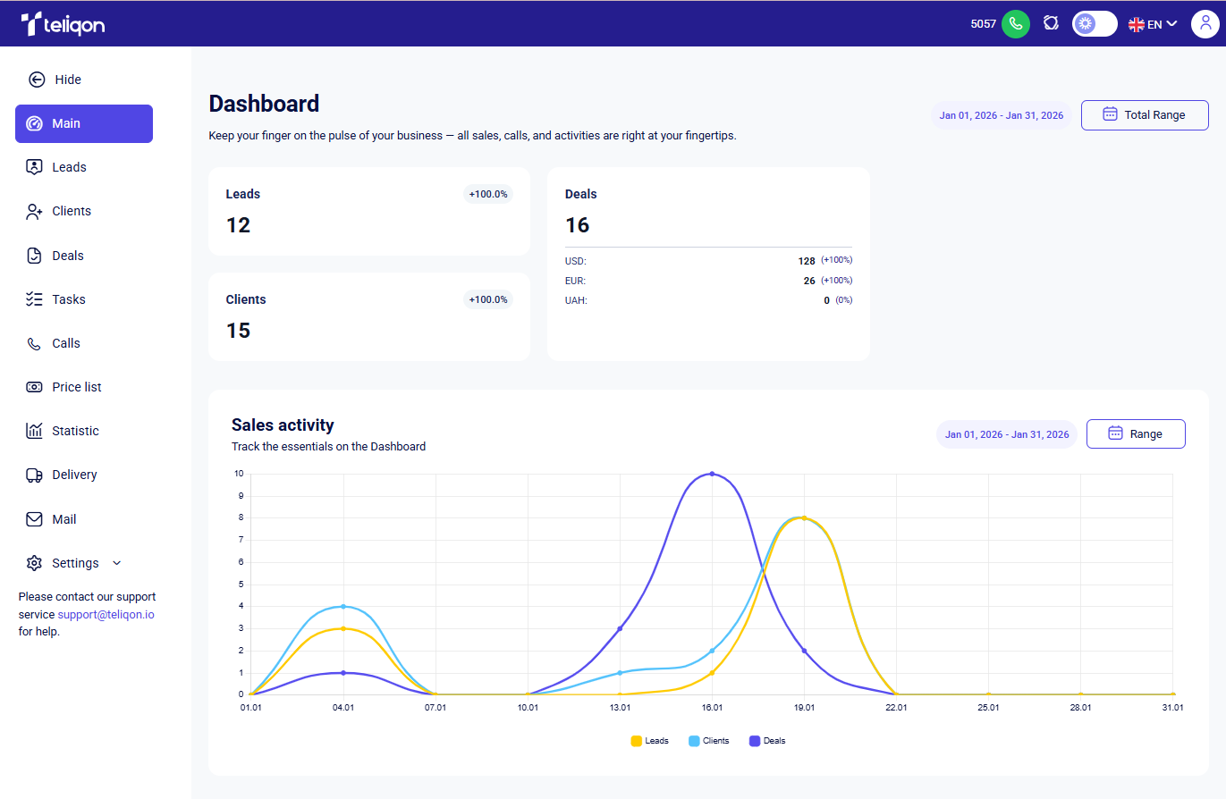The width and height of the screenshot is (1226, 799).
Task: Open the Leads page from sidebar
Action: pos(69,167)
